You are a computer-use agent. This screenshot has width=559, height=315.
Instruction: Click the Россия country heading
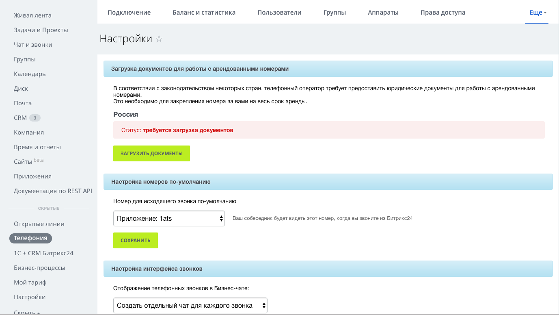click(125, 115)
